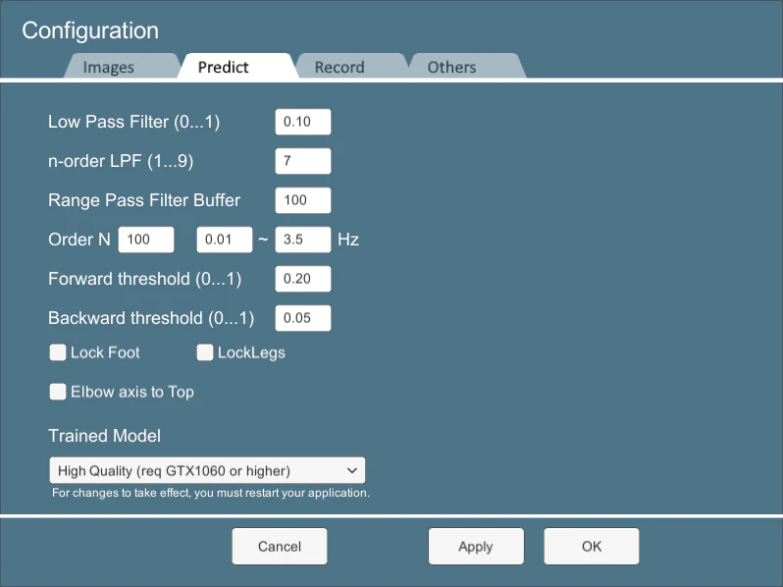Click the Forward threshold (0...1) label

pyautogui.click(x=145, y=279)
